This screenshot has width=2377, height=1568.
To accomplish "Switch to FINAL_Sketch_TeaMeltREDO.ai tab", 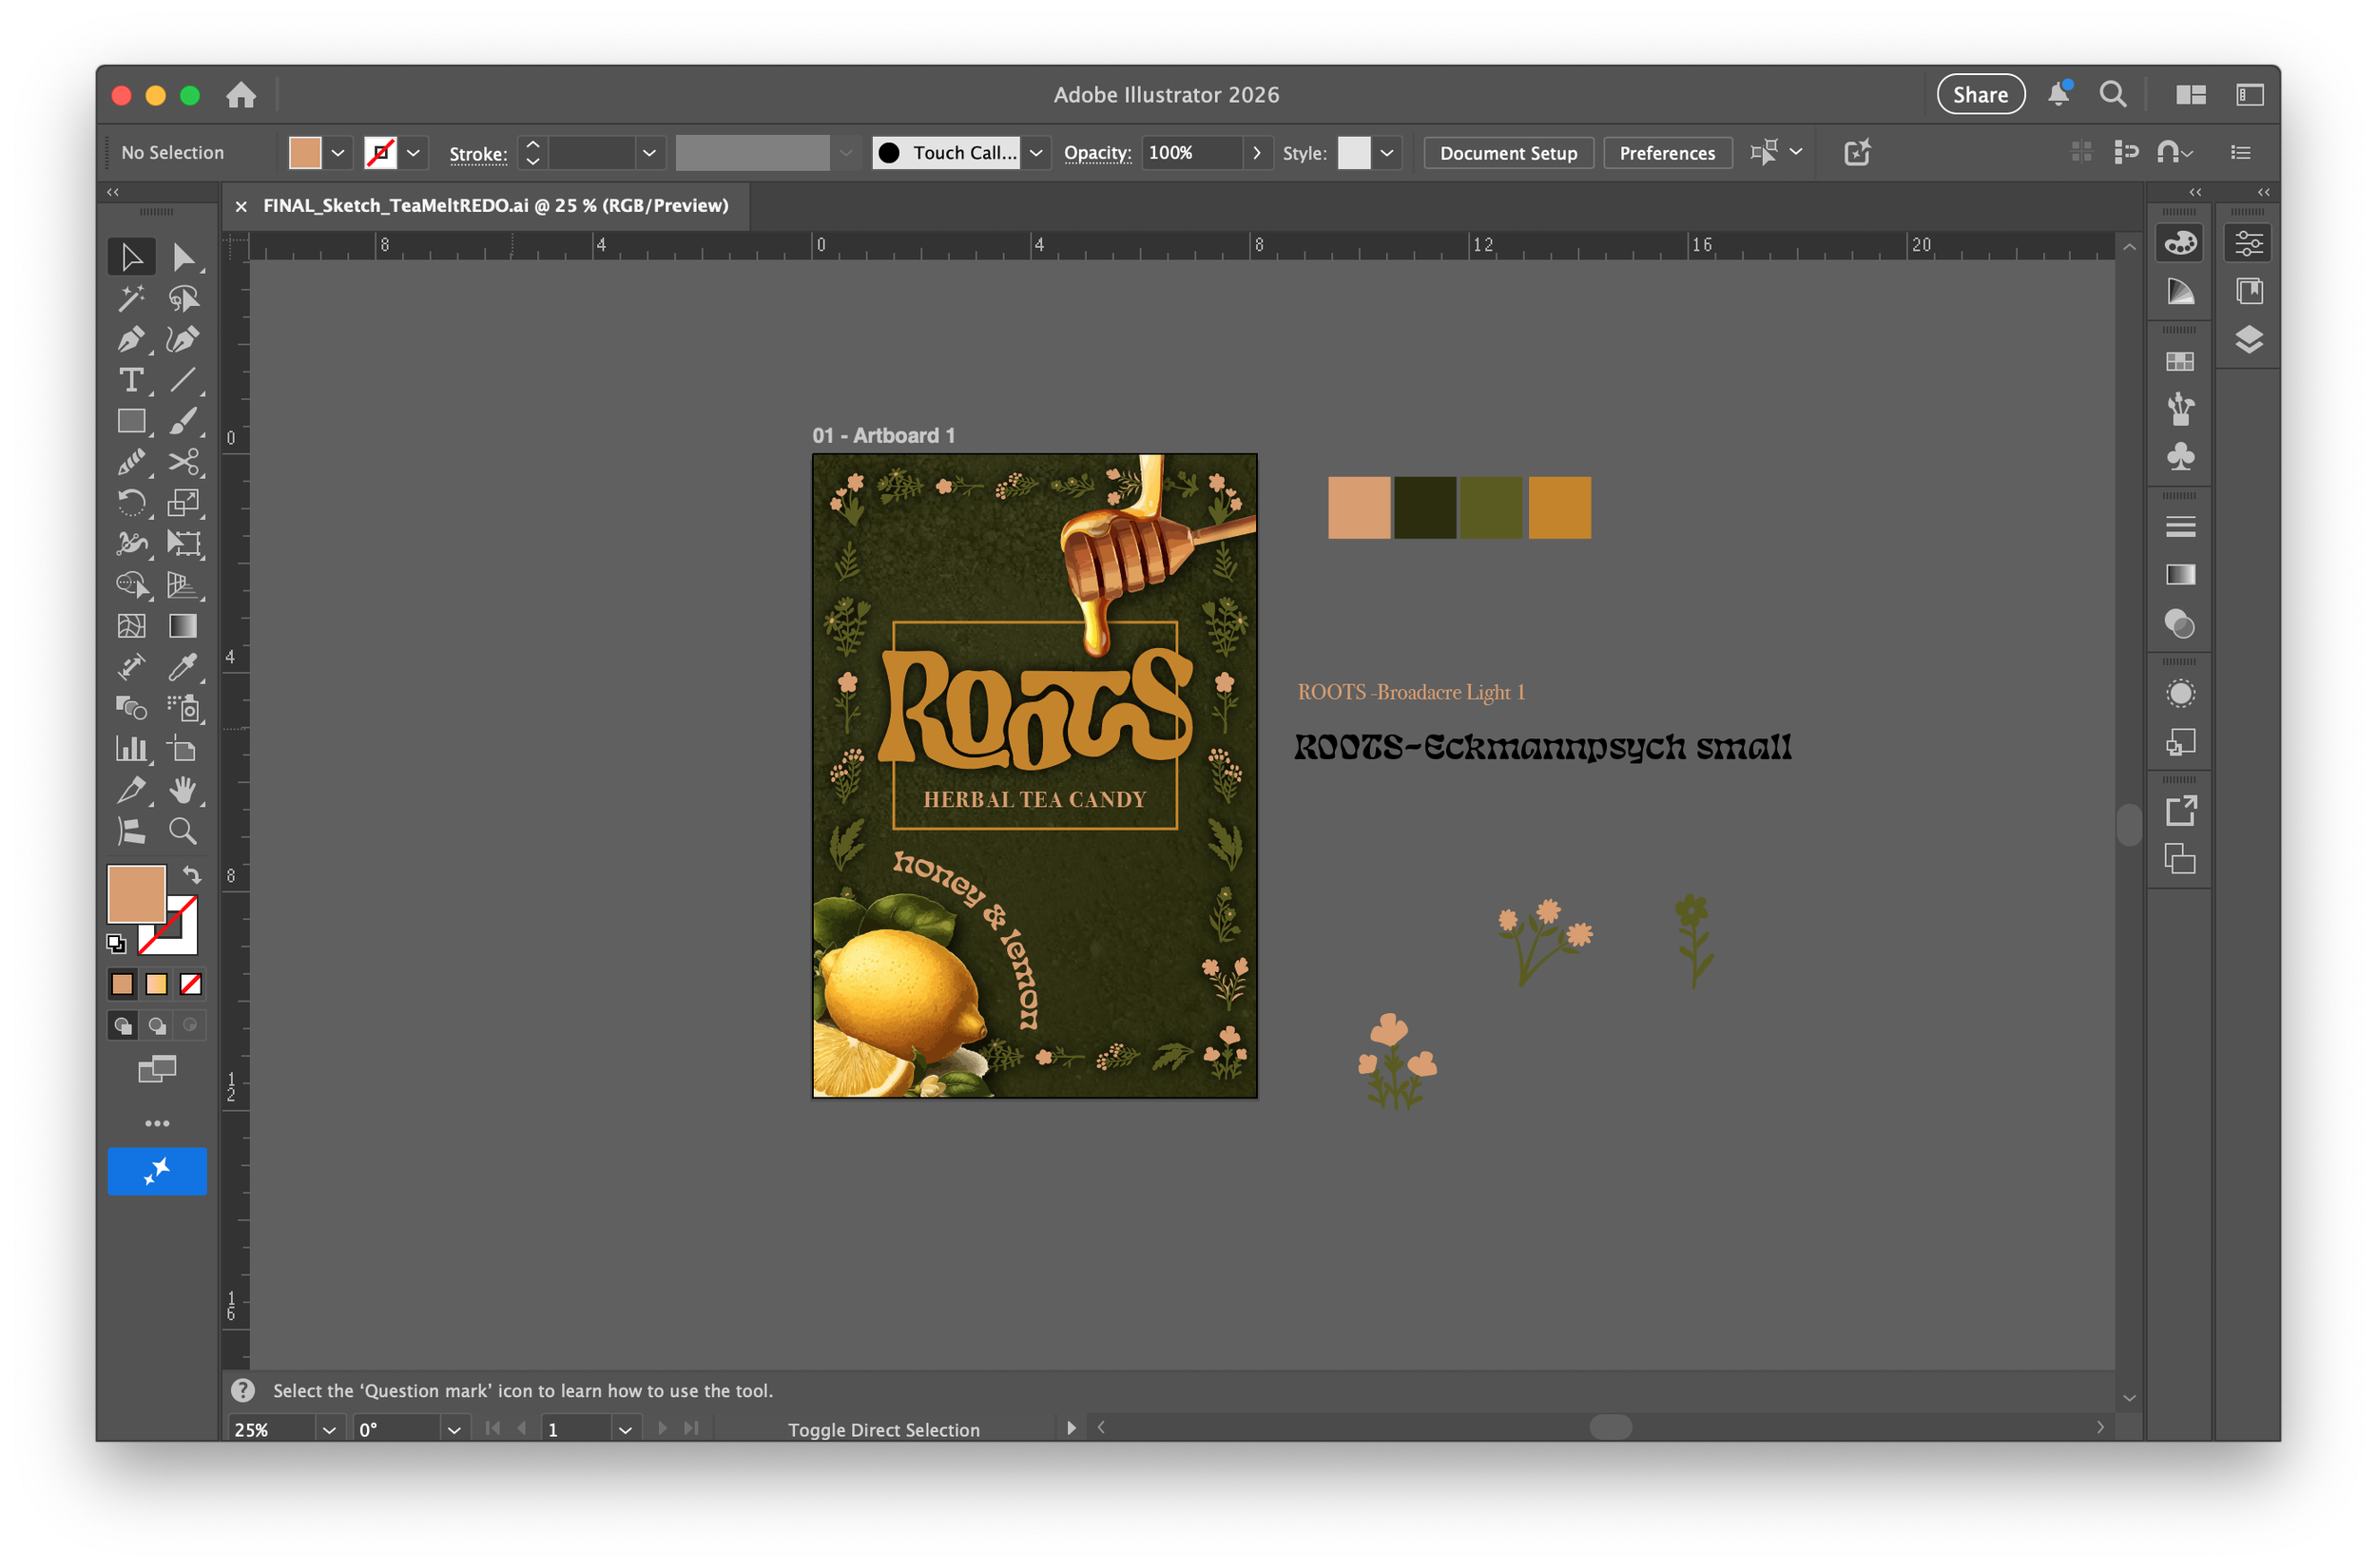I will click(x=495, y=206).
